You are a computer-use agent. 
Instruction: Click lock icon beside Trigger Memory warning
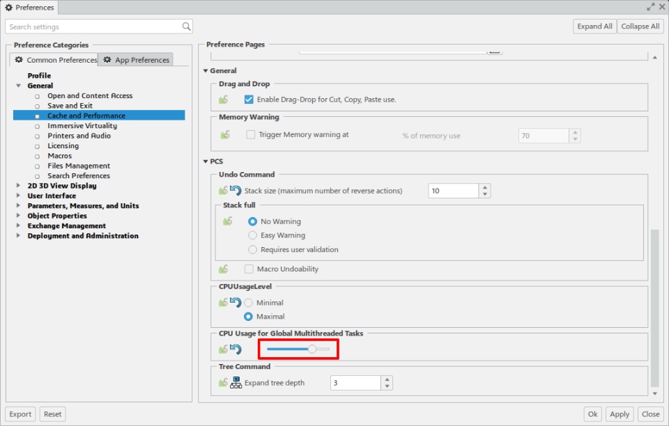pos(225,135)
